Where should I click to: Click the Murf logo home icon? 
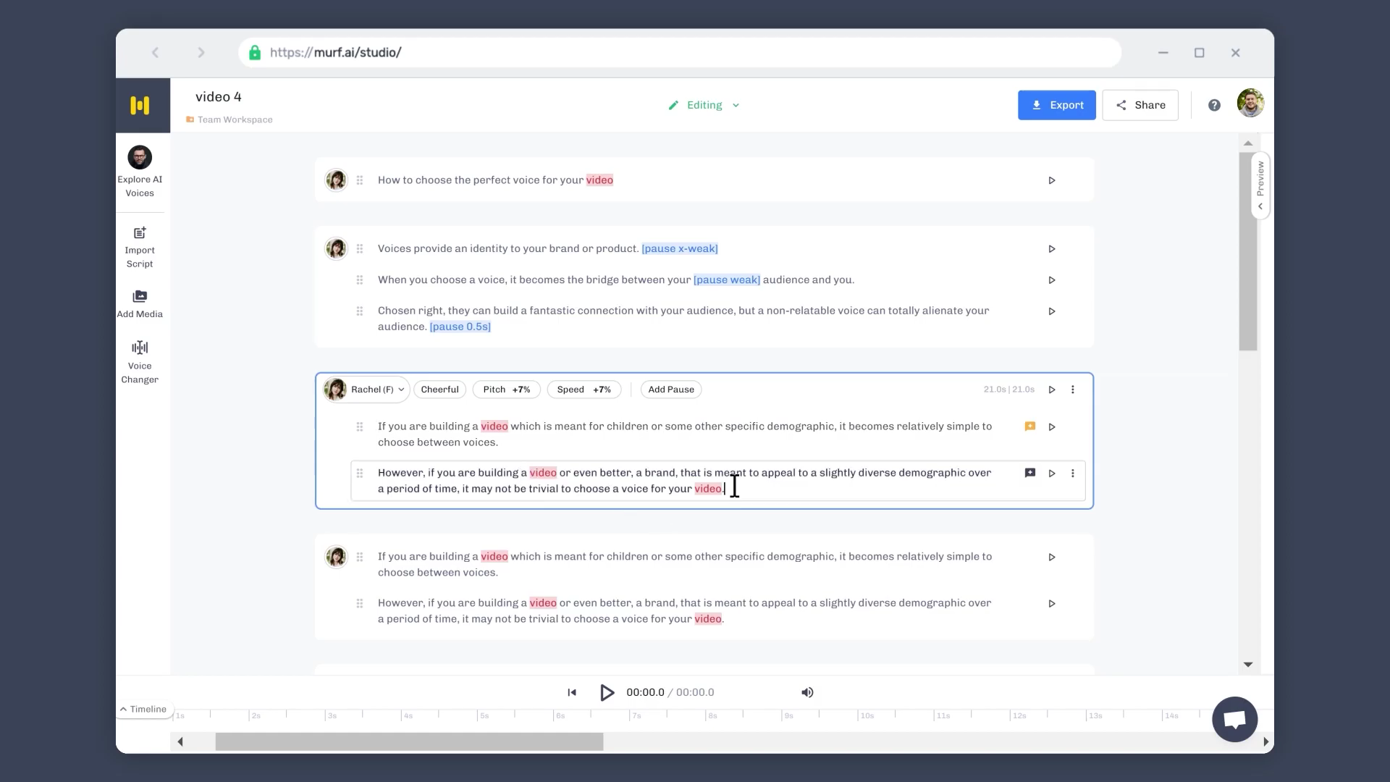(x=140, y=106)
